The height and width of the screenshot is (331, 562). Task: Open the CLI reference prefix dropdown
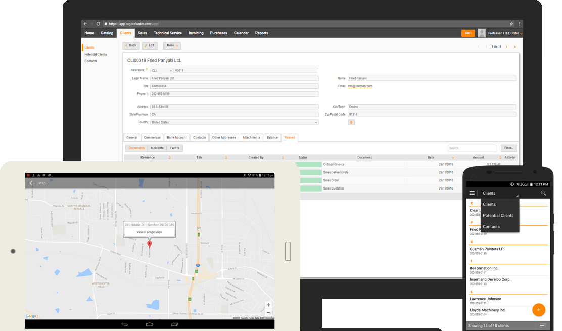[162, 71]
